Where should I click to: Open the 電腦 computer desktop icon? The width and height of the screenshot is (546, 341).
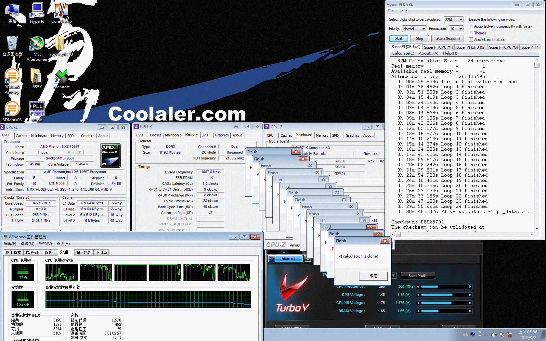click(x=13, y=13)
